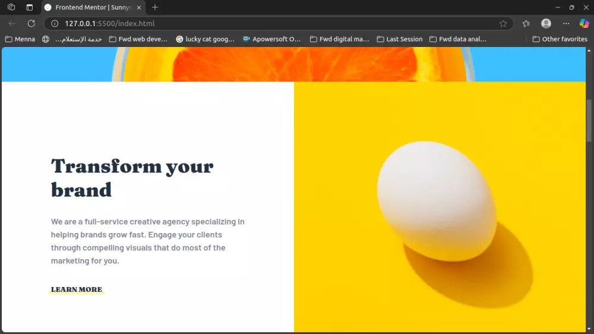Click the paragraph starting with We are a full-service creative agency
594x334 pixels.
[x=148, y=241]
